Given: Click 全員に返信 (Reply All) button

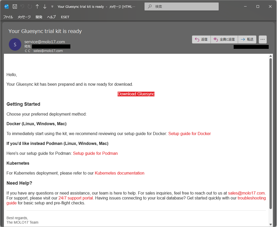Looking at the screenshot, I should [x=224, y=39].
